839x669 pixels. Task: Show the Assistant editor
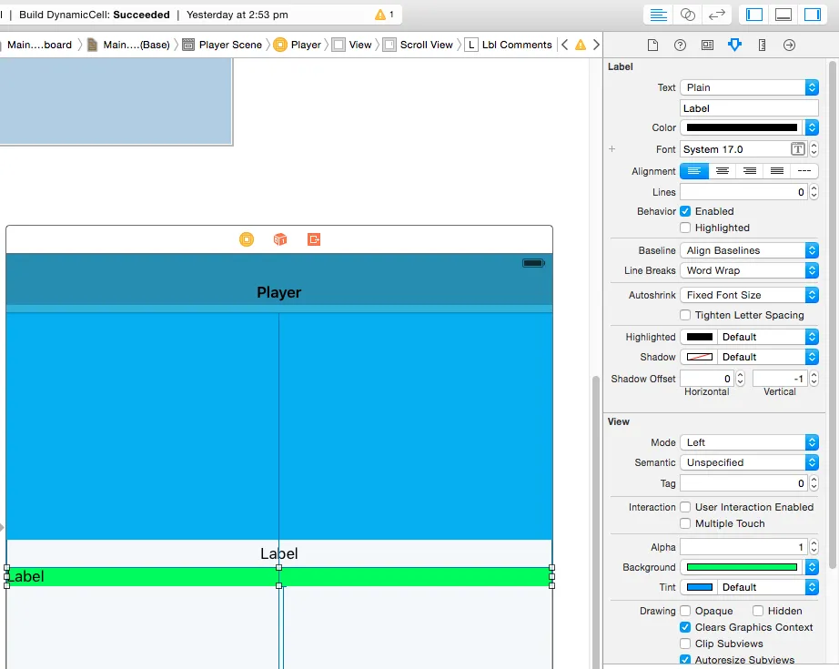(688, 15)
